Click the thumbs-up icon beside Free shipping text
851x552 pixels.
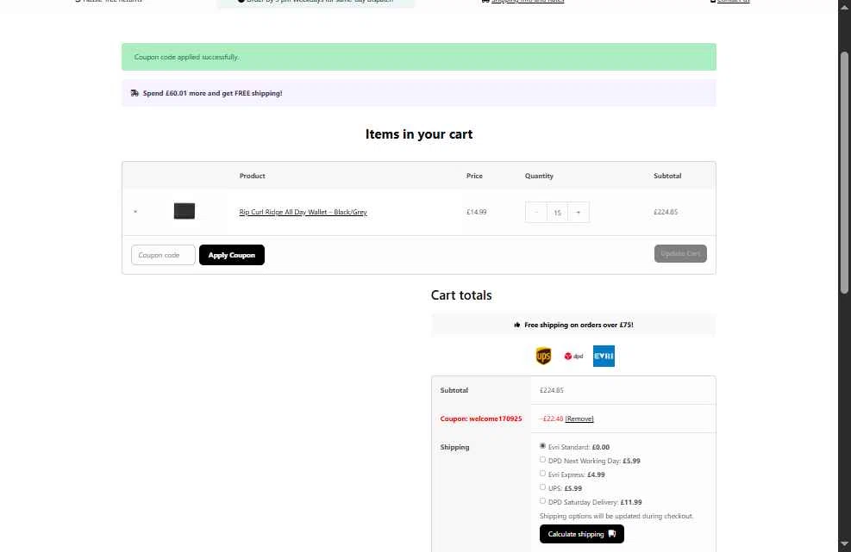pyautogui.click(x=517, y=325)
